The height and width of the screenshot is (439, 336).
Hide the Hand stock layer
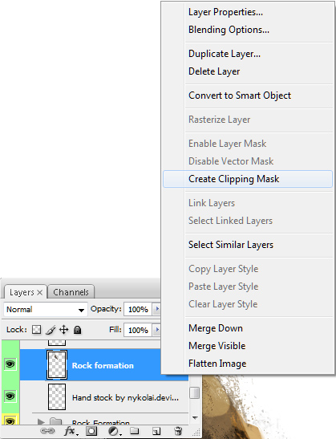click(10, 396)
